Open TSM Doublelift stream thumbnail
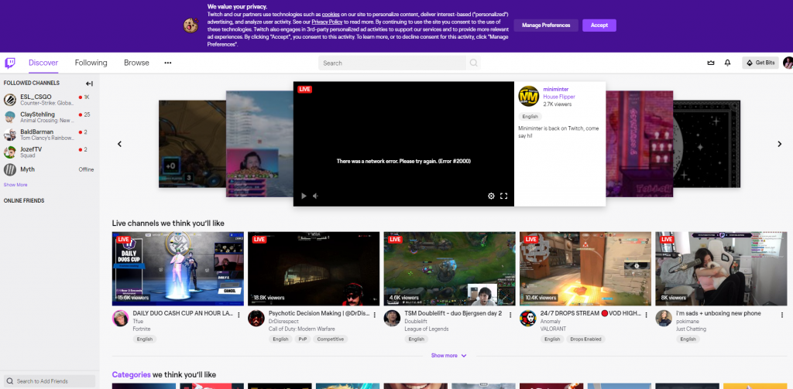 (x=450, y=269)
